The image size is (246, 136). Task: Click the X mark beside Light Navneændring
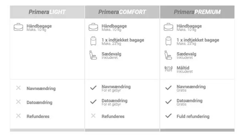tap(18, 88)
